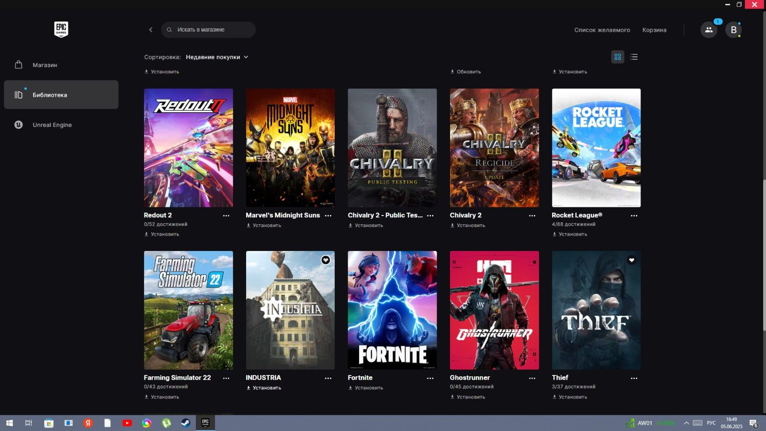The height and width of the screenshot is (431, 766).
Task: Toggle the favorite heart on INDUSTRIA cover
Action: coord(326,260)
